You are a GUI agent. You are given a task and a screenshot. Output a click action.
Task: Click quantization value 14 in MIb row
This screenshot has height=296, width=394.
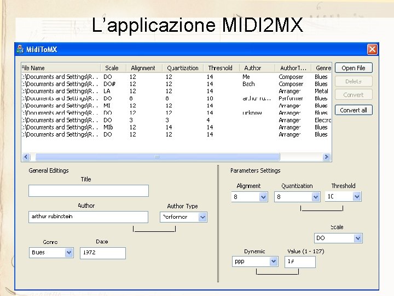169,127
